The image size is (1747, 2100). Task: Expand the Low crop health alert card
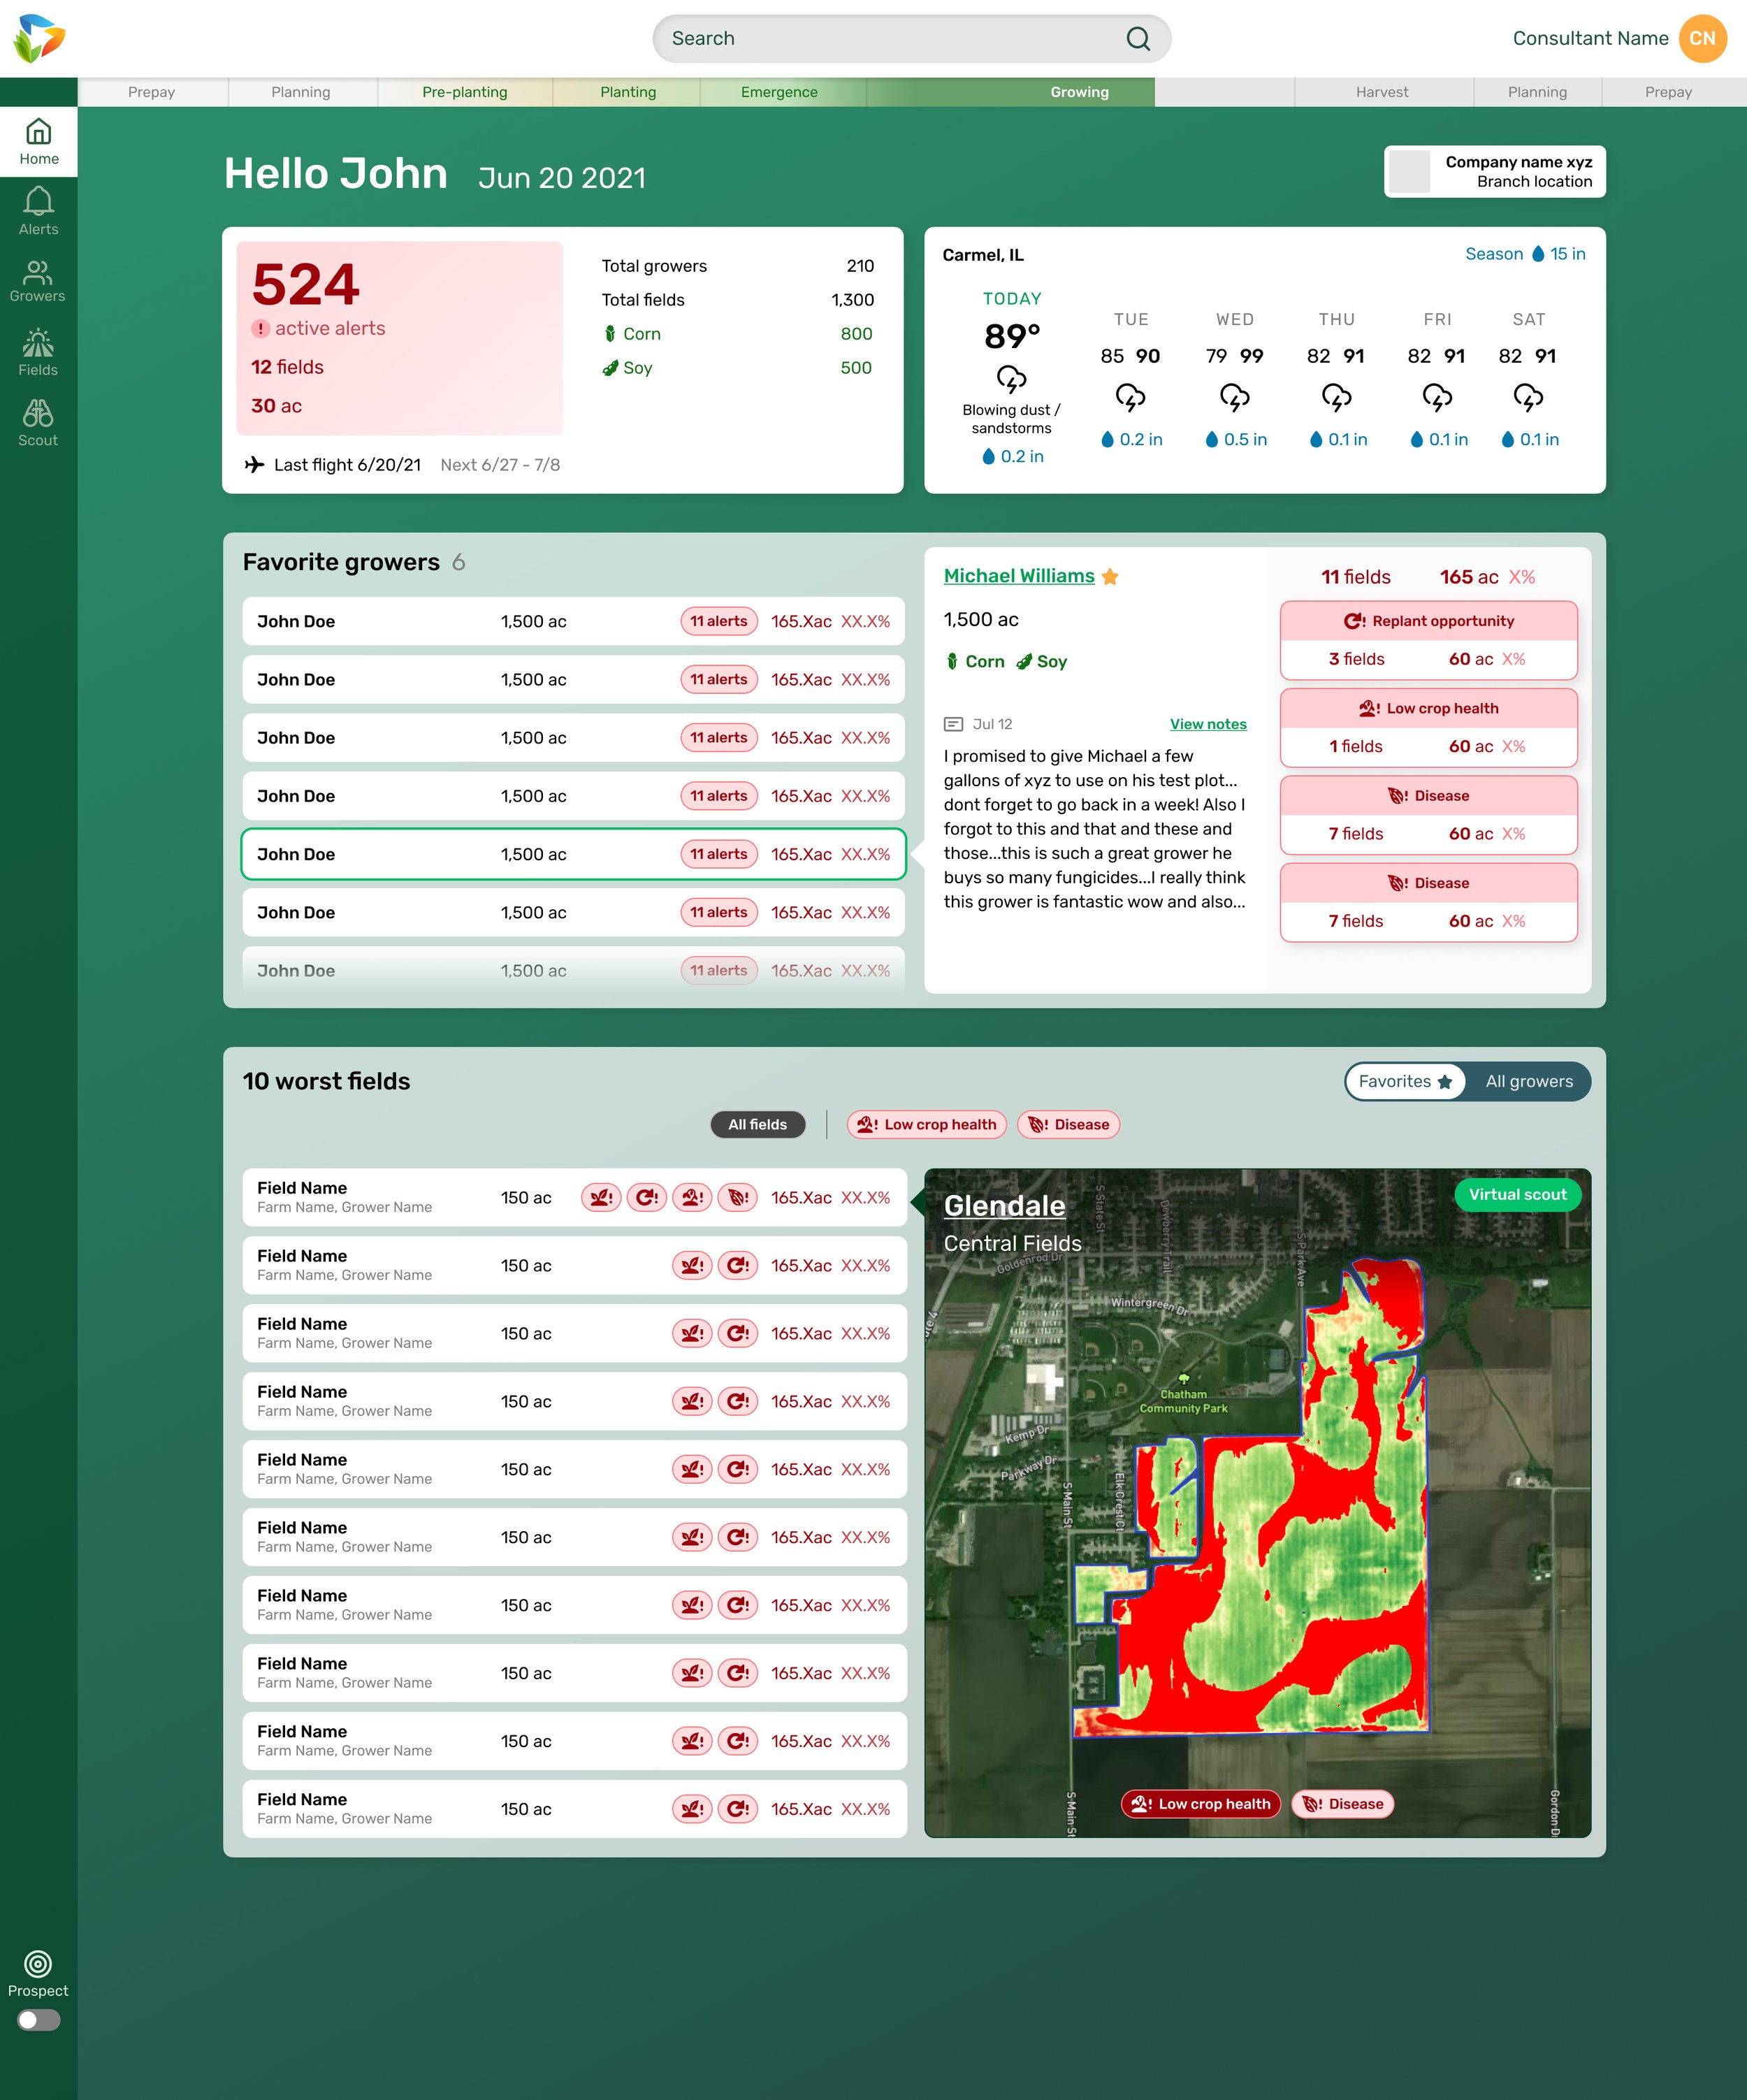pos(1428,708)
